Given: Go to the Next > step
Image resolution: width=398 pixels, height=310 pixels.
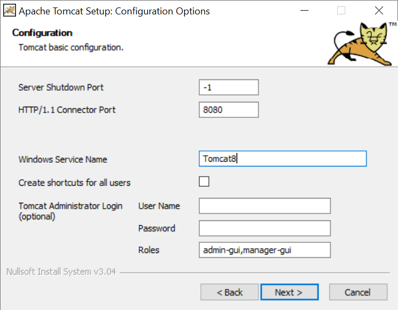Looking at the screenshot, I should click(x=289, y=292).
